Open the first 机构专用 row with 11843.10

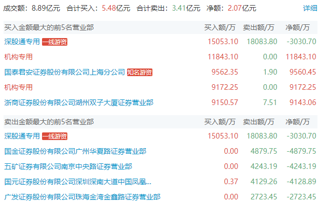(19, 57)
